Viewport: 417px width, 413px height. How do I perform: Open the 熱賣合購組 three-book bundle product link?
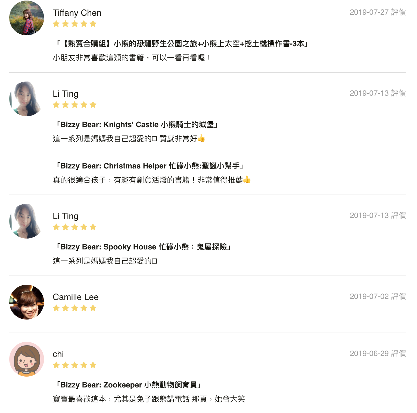[182, 43]
